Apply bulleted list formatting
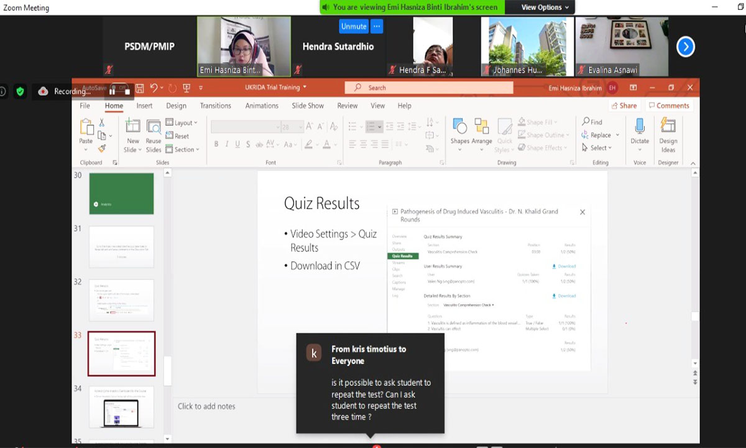 (x=352, y=127)
